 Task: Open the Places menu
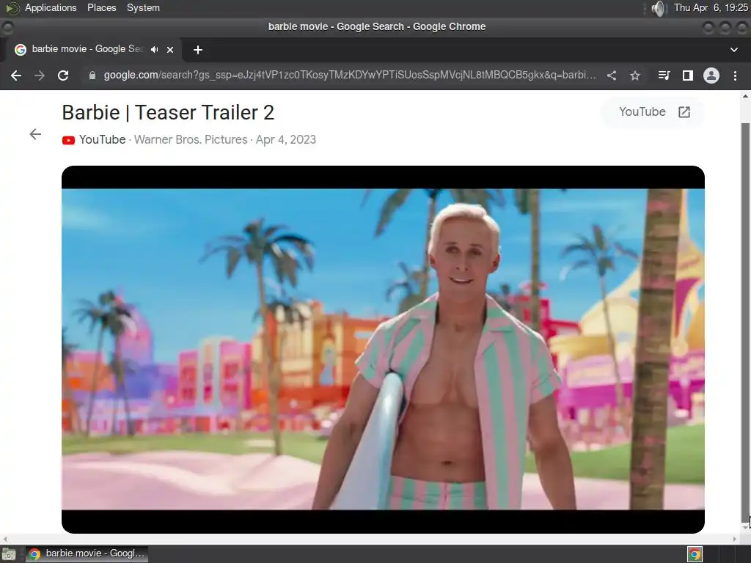click(101, 7)
